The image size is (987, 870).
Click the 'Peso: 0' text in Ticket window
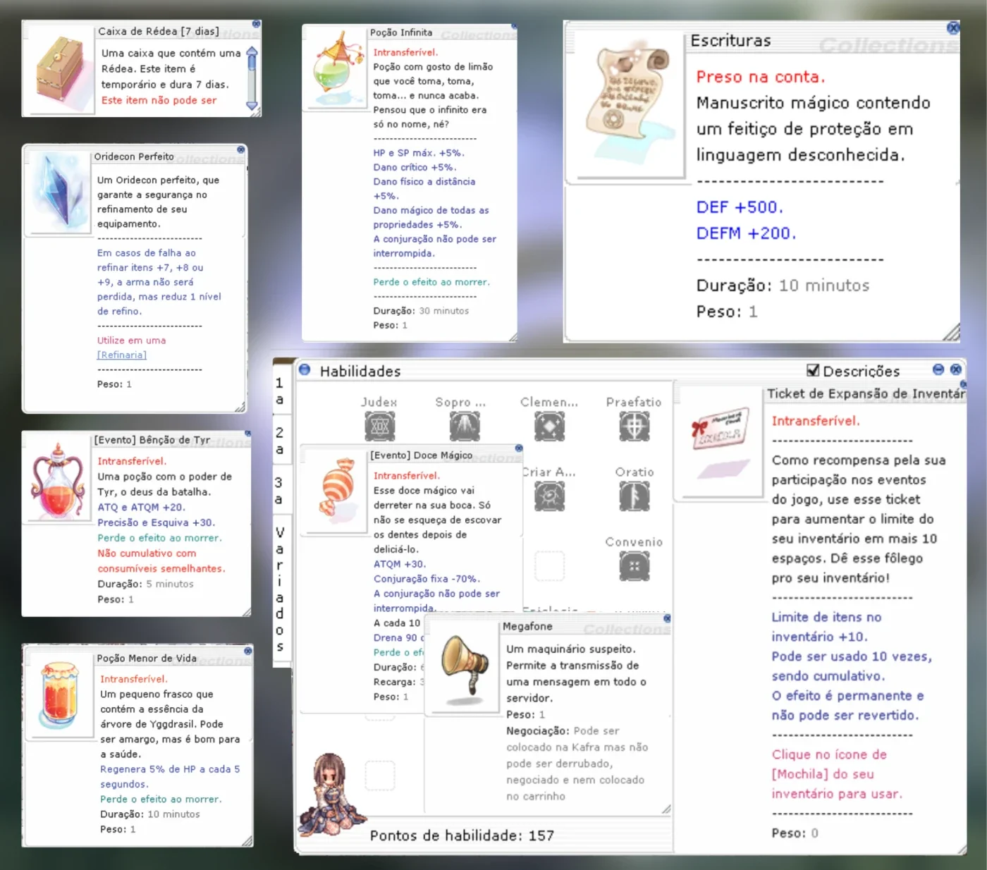point(795,833)
